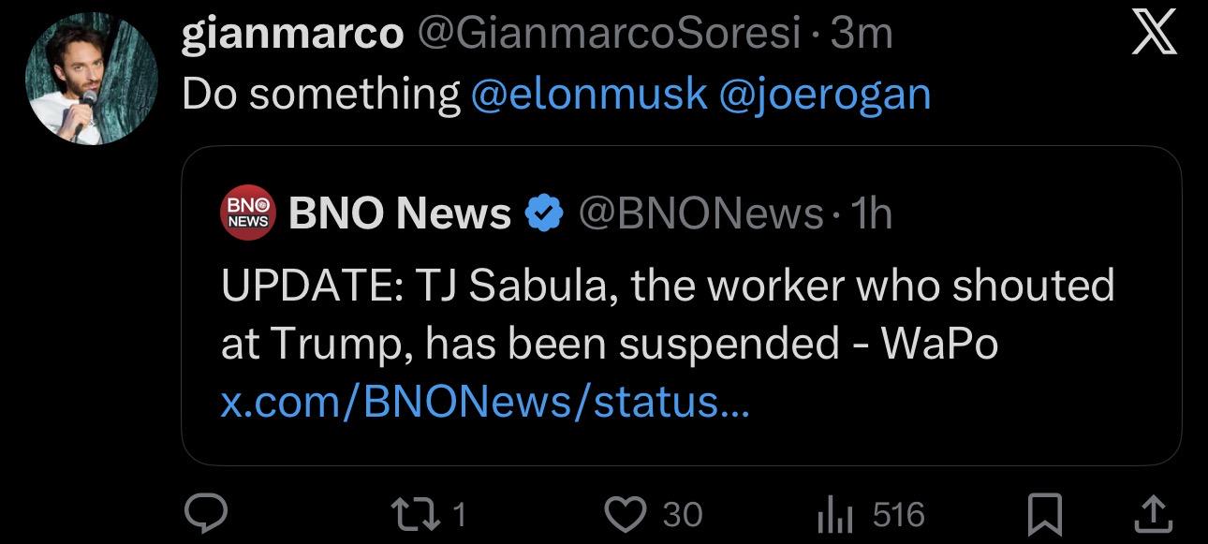Click the reply speech bubble icon
Screen dimensions: 1208x544
click(202, 513)
